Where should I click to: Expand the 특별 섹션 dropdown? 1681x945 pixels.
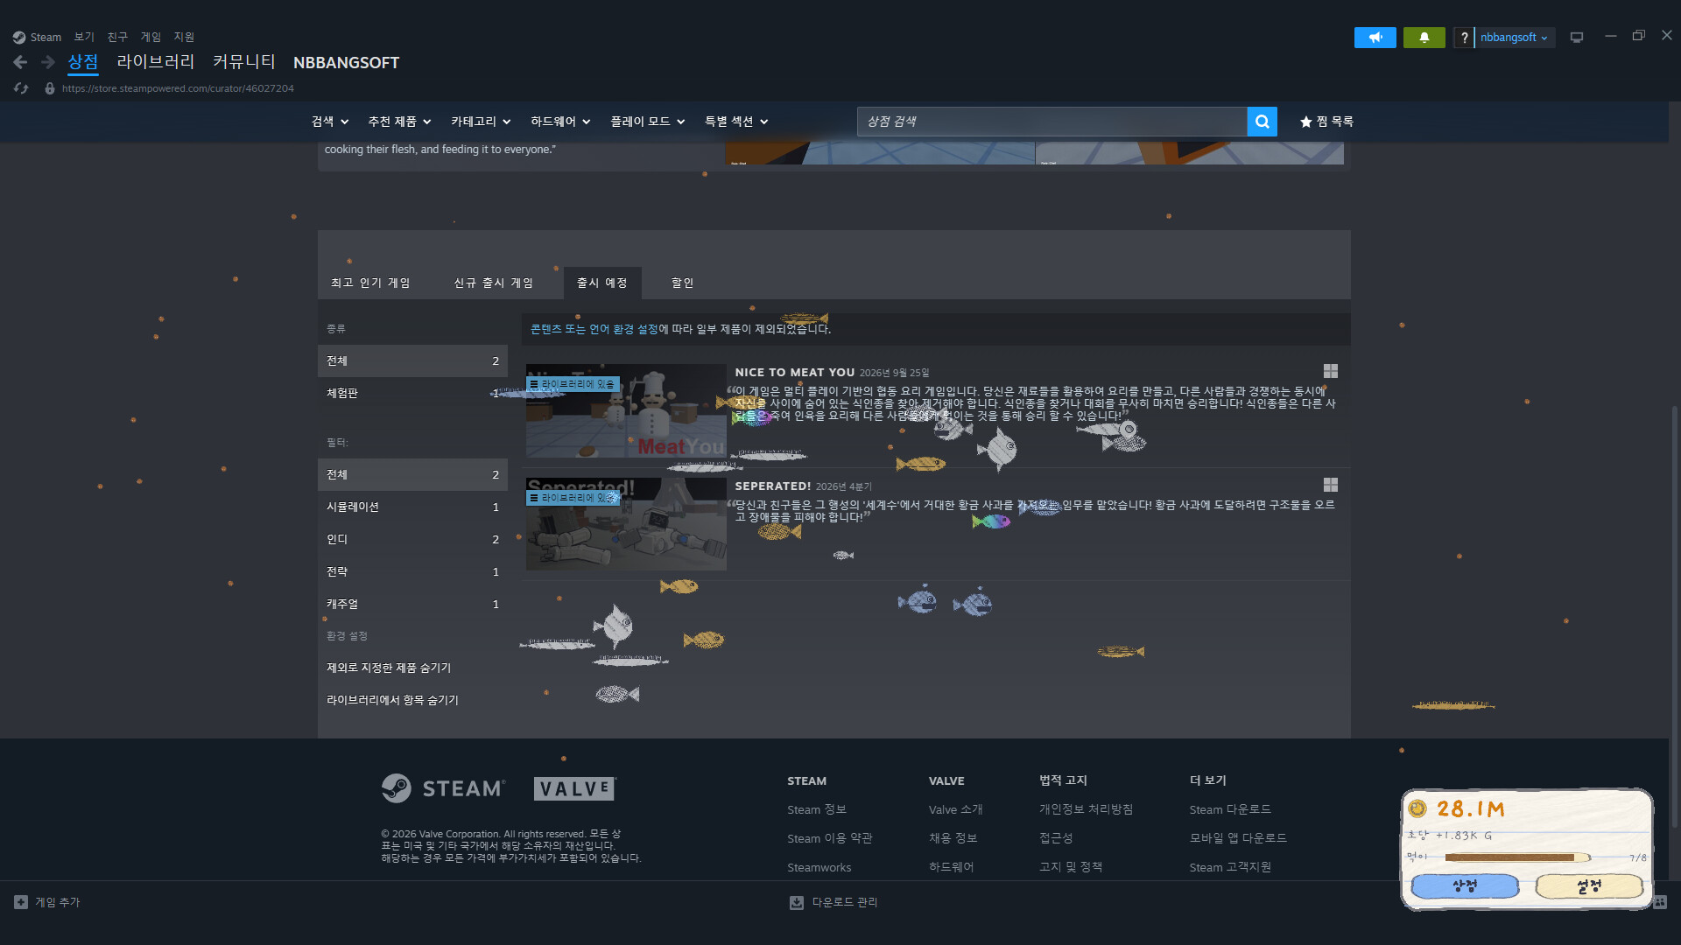click(x=736, y=122)
